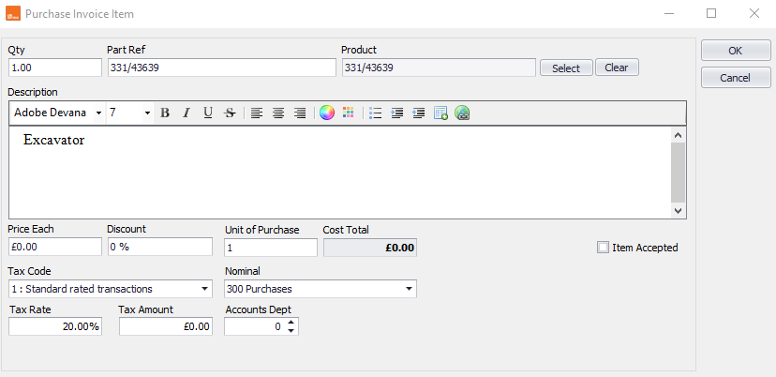This screenshot has height=377, width=776.
Task: Click the Product field showing 331/43639
Action: click(439, 68)
